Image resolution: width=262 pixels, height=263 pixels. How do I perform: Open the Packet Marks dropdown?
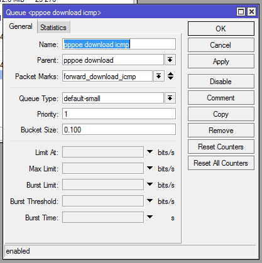(158, 76)
